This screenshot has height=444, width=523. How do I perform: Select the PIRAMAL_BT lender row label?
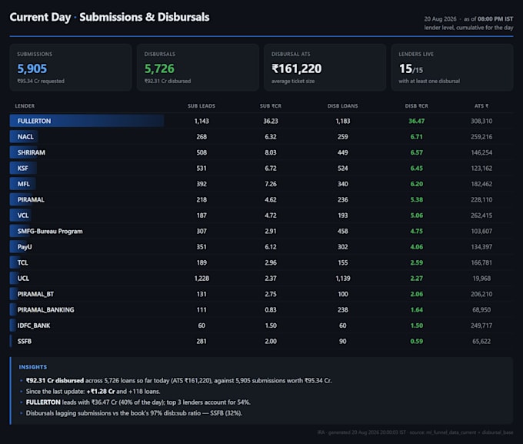click(x=35, y=294)
